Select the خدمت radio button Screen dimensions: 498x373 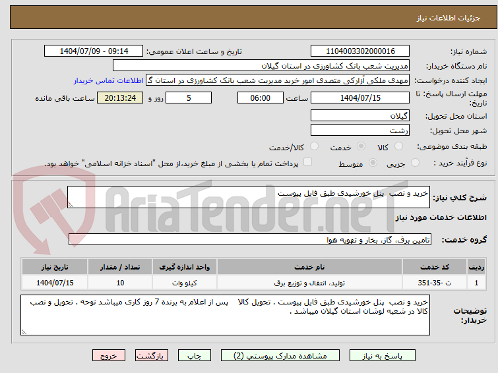[x=361, y=146]
